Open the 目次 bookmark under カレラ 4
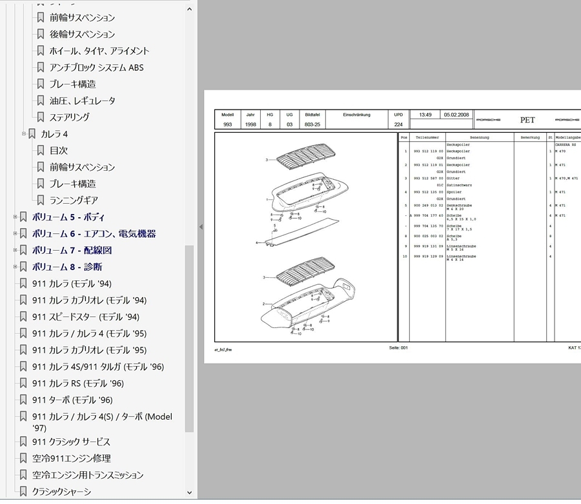 pos(59,150)
